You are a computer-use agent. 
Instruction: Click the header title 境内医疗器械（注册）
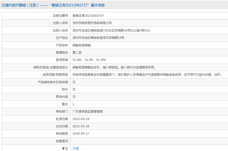(x=22, y=5)
